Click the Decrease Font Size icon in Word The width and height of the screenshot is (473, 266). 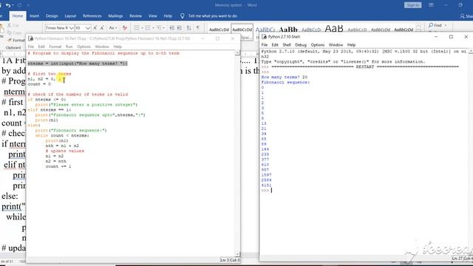pos(102,28)
